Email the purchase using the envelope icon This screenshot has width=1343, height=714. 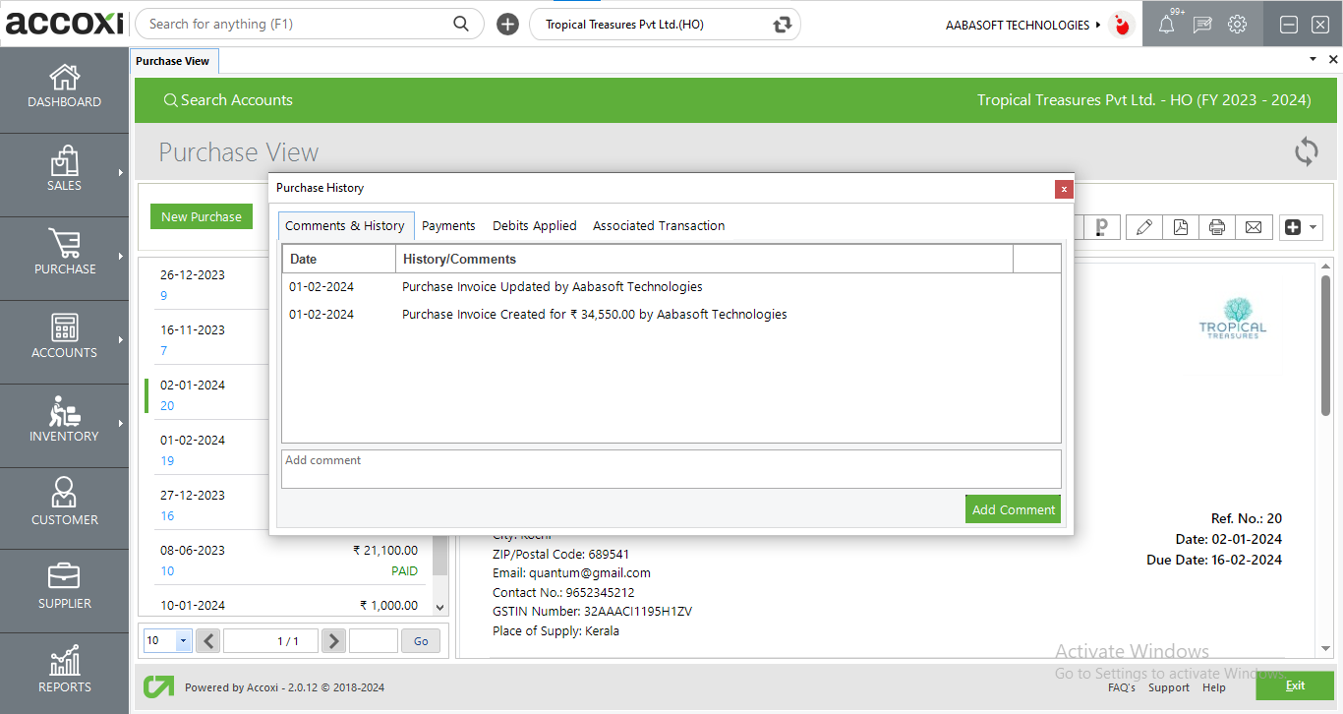tap(1254, 227)
